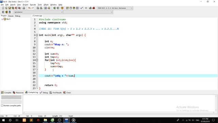This screenshot has width=218, height=123.
Task: Open the AStyle menu
Action: point(46,5)
